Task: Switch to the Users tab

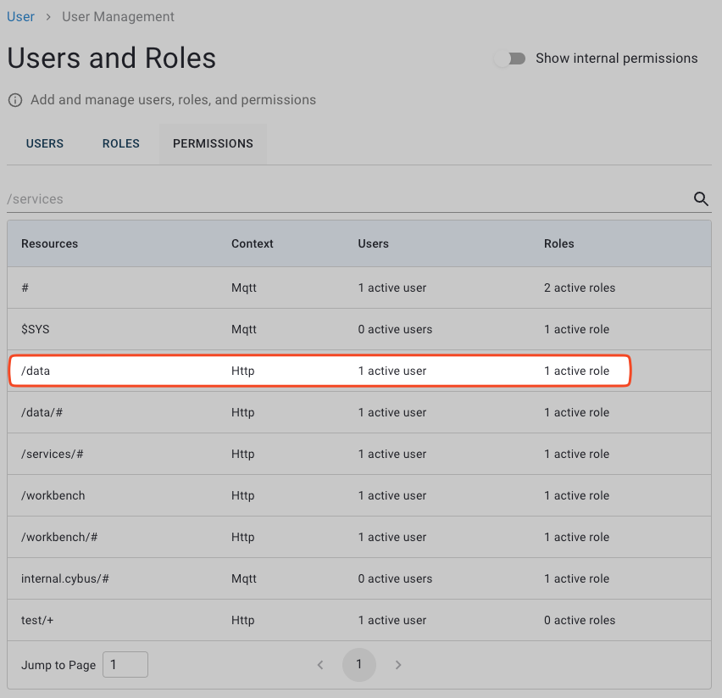Action: coord(45,143)
